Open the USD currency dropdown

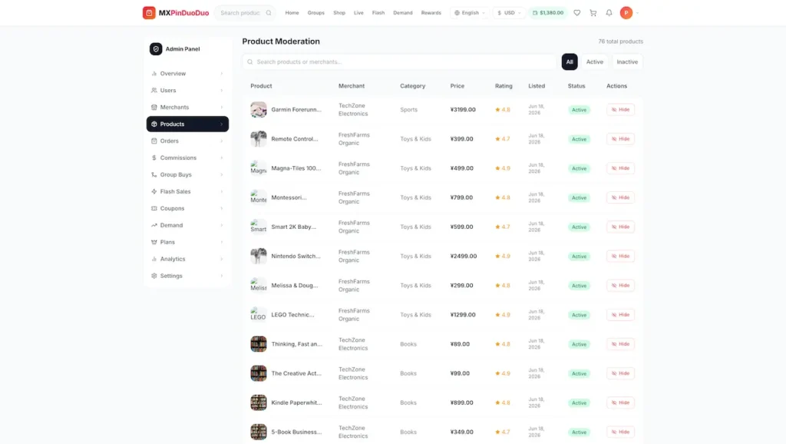coord(509,12)
